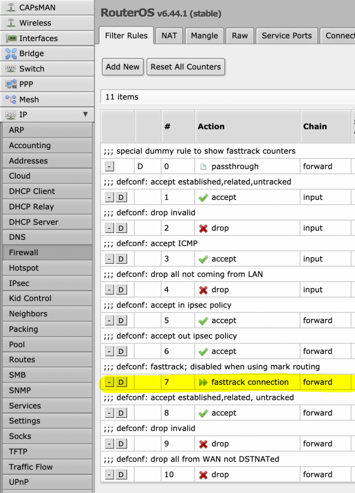The image size is (355, 493).
Task: Disable rule 9 drop via D button
Action: (121, 444)
